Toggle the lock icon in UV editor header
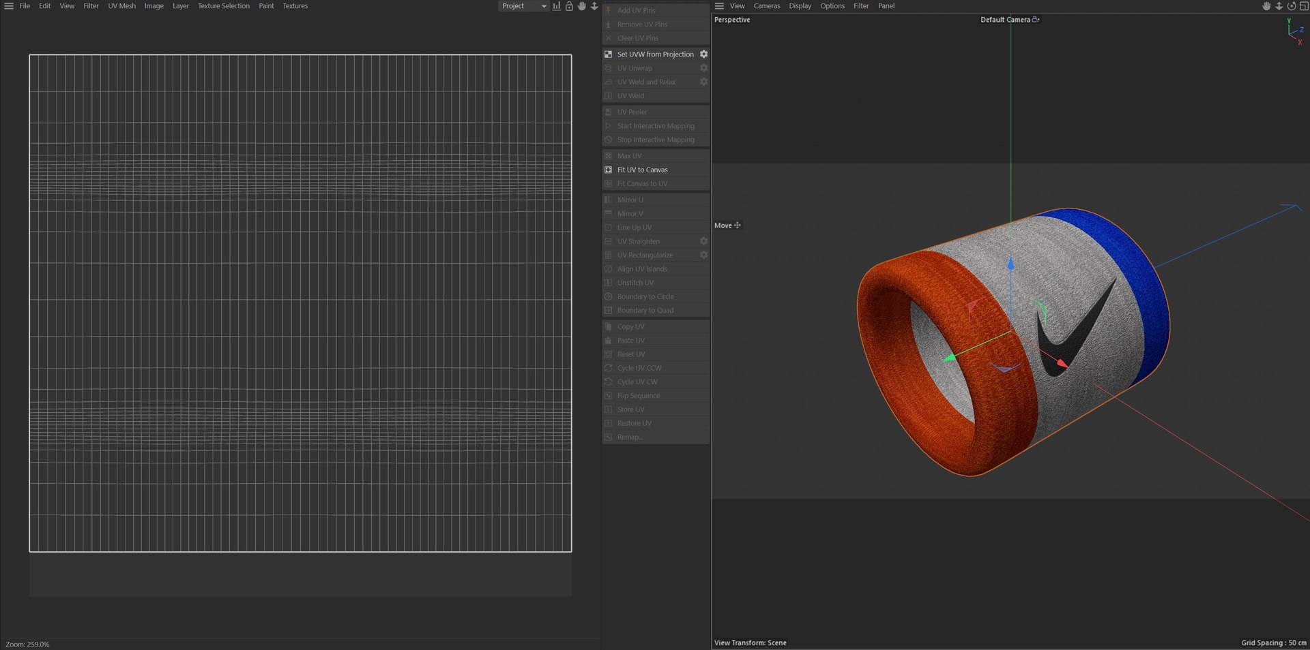The height and width of the screenshot is (650, 1310). [569, 6]
